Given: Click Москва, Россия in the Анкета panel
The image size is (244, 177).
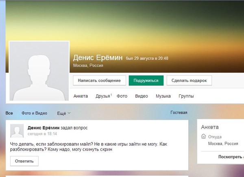Looking at the screenshot, I should [x=223, y=144].
